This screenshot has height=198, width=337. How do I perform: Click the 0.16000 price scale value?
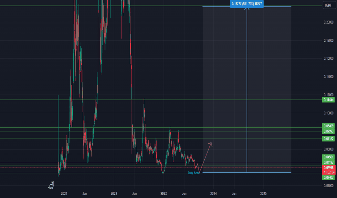pos(329,58)
